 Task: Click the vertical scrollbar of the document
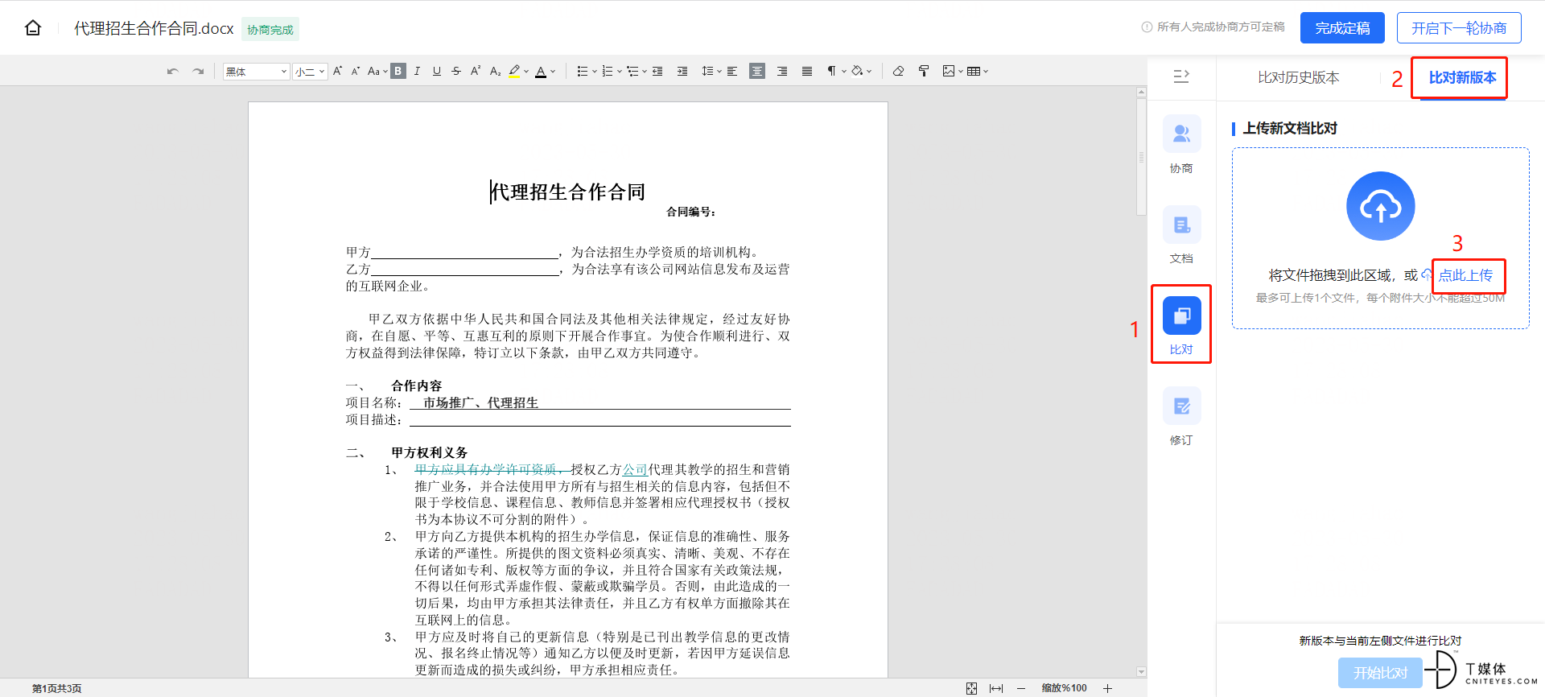click(x=1141, y=157)
